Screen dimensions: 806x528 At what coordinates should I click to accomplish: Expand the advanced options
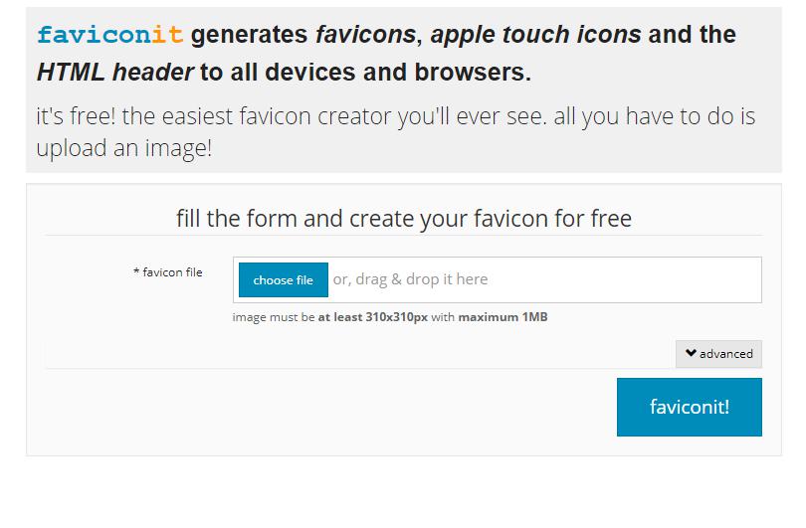(x=719, y=353)
